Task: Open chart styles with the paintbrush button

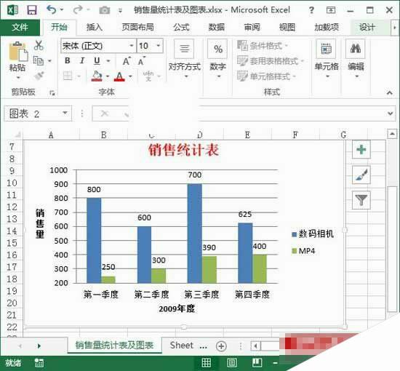Action: pyautogui.click(x=361, y=175)
